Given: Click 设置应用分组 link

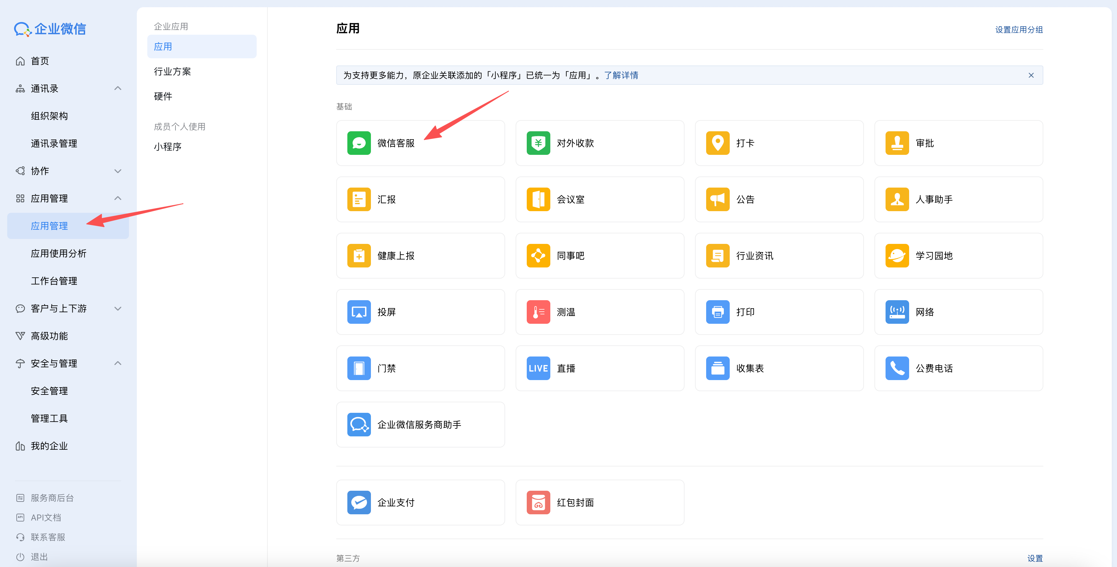Looking at the screenshot, I should click(1018, 29).
